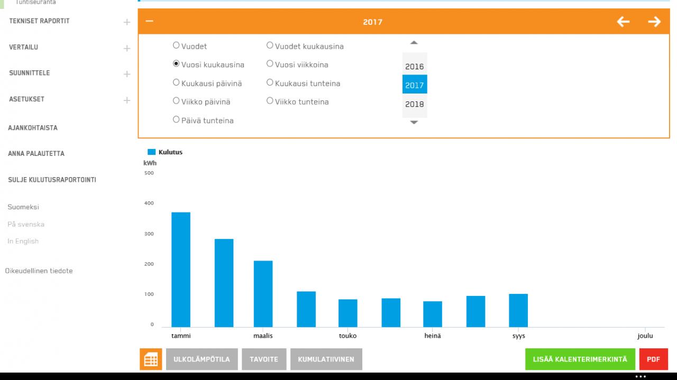Select year 2016 in the list
Image resolution: width=677 pixels, height=380 pixels.
415,67
